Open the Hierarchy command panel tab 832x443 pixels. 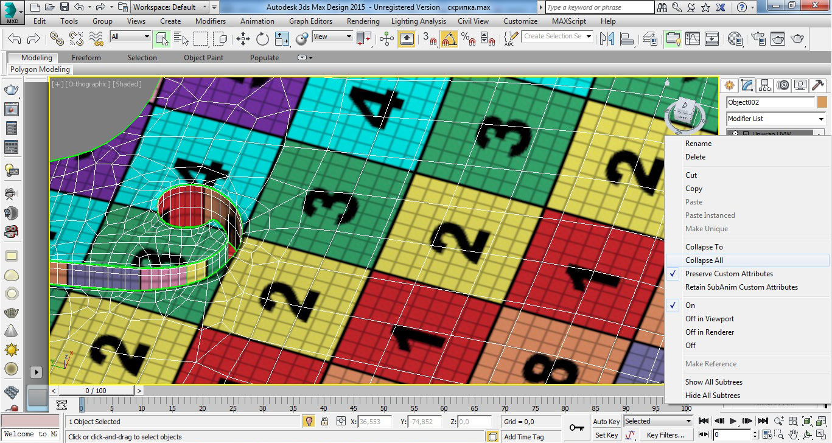[x=765, y=85]
